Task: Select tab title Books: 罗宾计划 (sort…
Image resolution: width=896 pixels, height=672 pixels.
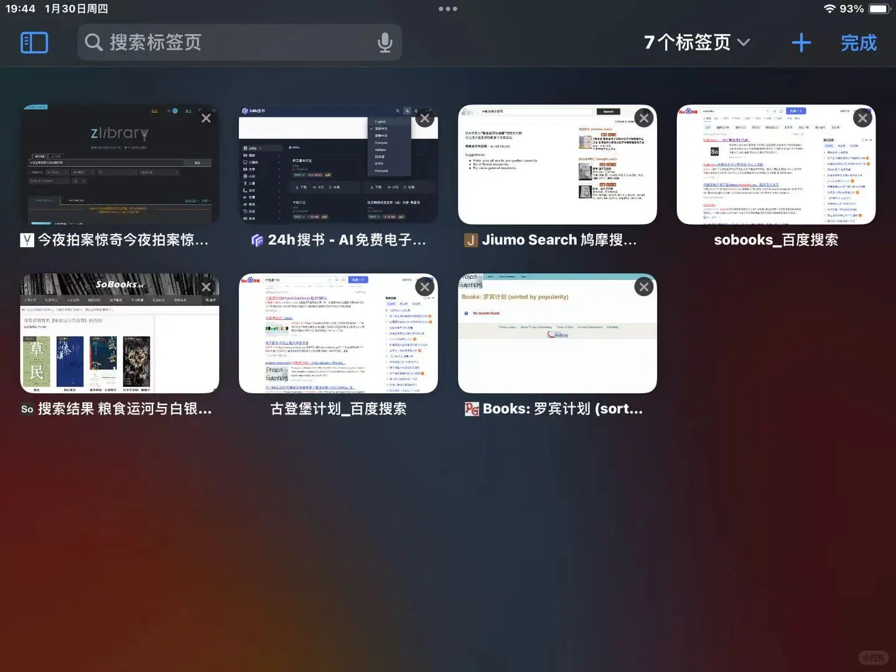Action: [562, 409]
